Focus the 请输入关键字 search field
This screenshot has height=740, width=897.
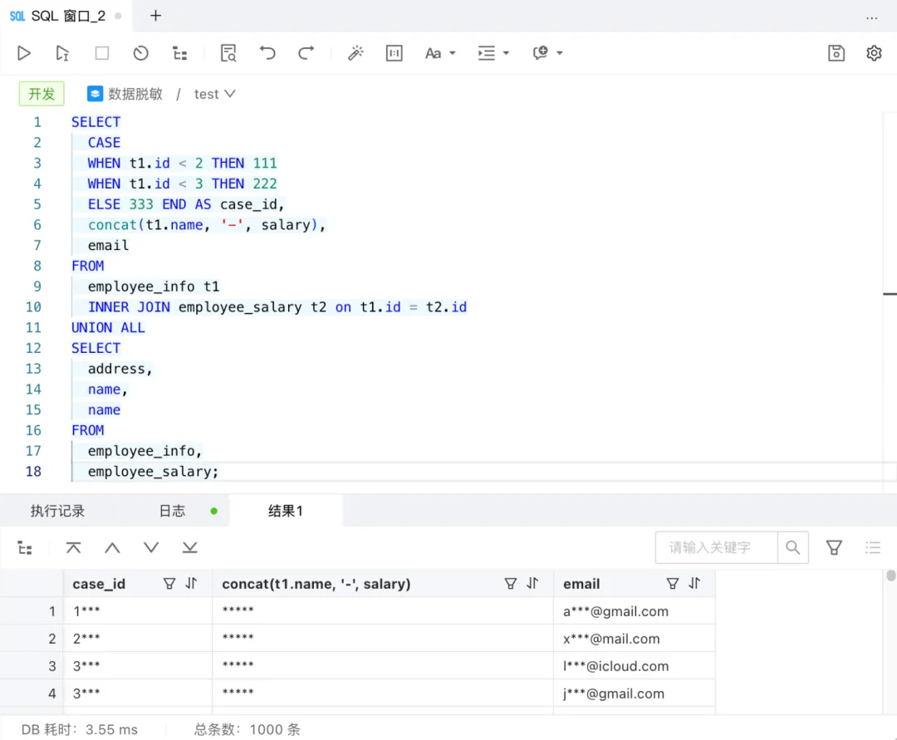pos(716,548)
